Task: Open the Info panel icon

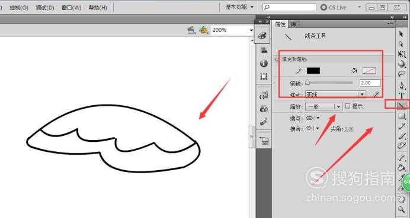Action: click(x=264, y=63)
